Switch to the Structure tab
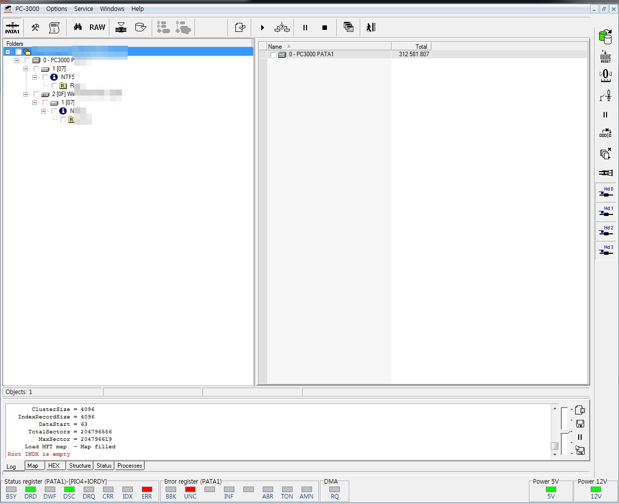The width and height of the screenshot is (619, 504). pyautogui.click(x=80, y=466)
